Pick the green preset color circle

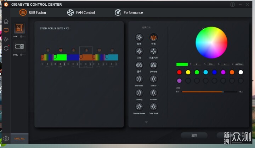coord(197,72)
